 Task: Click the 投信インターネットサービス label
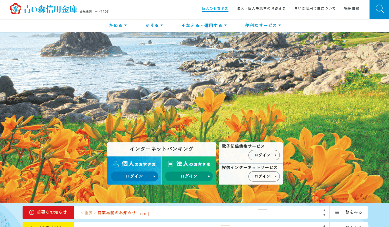coord(250,167)
